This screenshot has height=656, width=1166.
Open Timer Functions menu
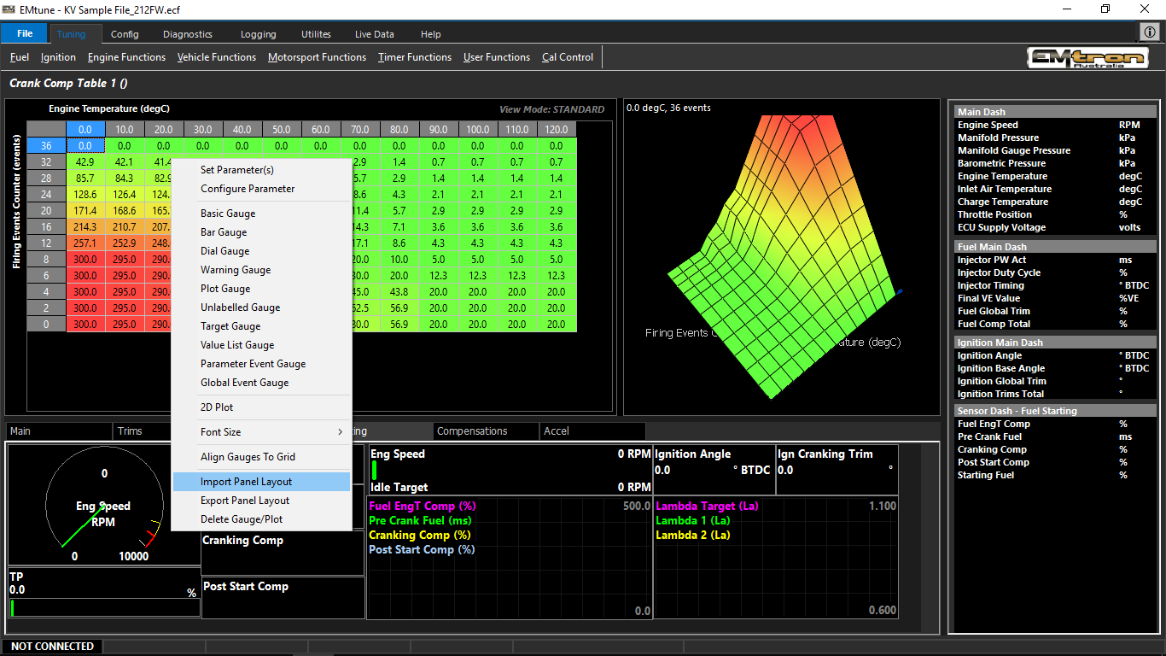coord(415,57)
